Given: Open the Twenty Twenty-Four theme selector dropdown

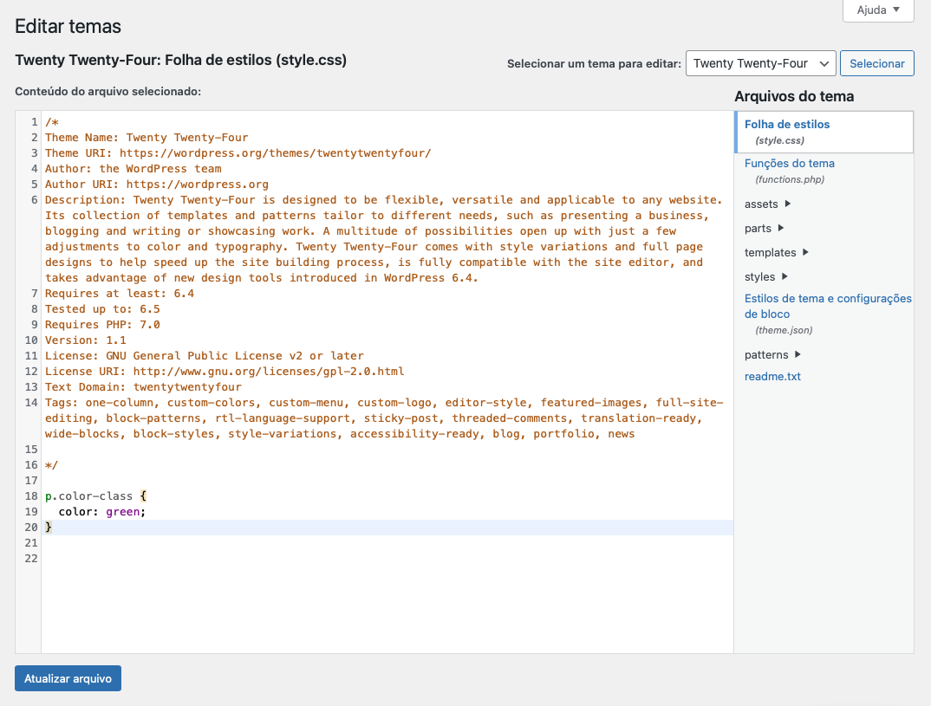Looking at the screenshot, I should click(760, 62).
